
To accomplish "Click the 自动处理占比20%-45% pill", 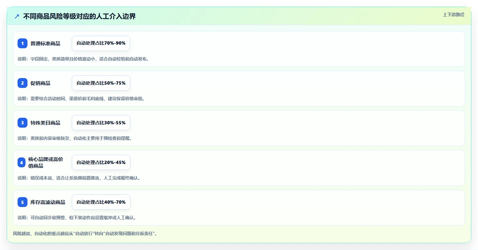I will click(x=101, y=162).
